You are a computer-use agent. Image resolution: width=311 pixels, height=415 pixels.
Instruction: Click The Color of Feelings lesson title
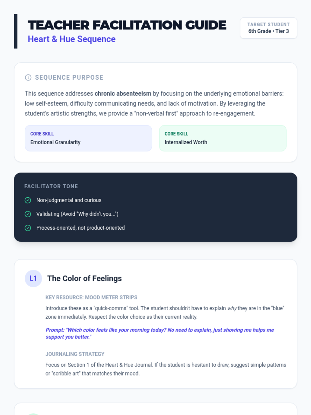coord(84,279)
